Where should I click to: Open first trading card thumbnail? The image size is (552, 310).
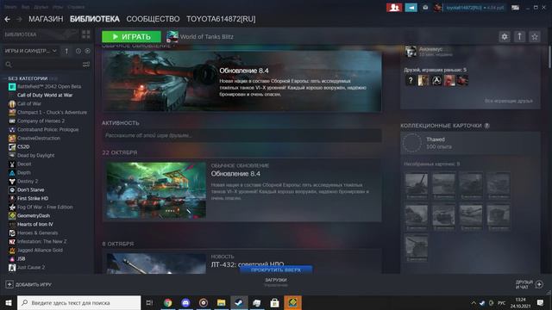click(x=417, y=186)
